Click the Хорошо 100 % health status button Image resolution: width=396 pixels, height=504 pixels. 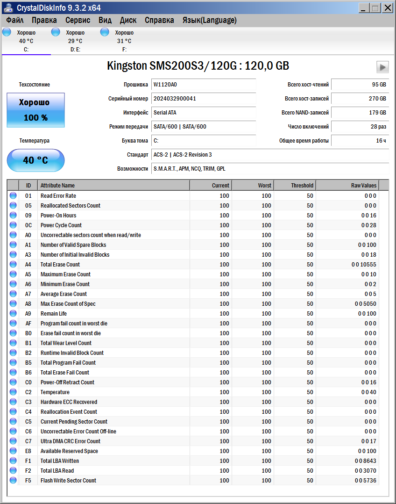[x=35, y=110]
